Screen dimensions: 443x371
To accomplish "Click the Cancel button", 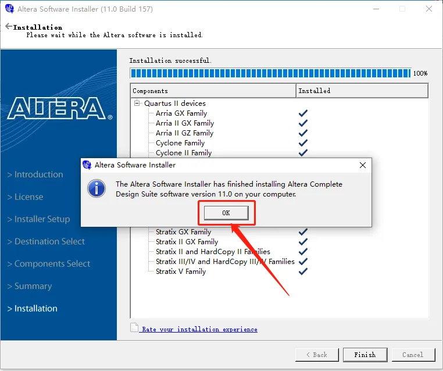I will [413, 355].
